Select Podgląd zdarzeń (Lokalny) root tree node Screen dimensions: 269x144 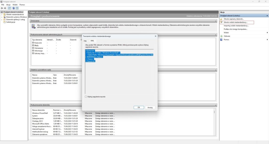pos(13,12)
